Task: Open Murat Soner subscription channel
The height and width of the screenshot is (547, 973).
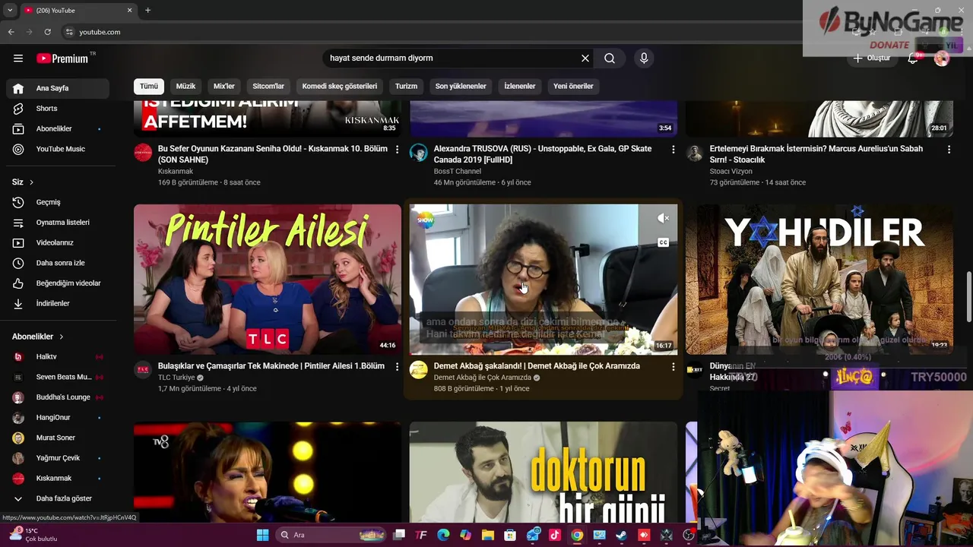Action: click(58, 438)
